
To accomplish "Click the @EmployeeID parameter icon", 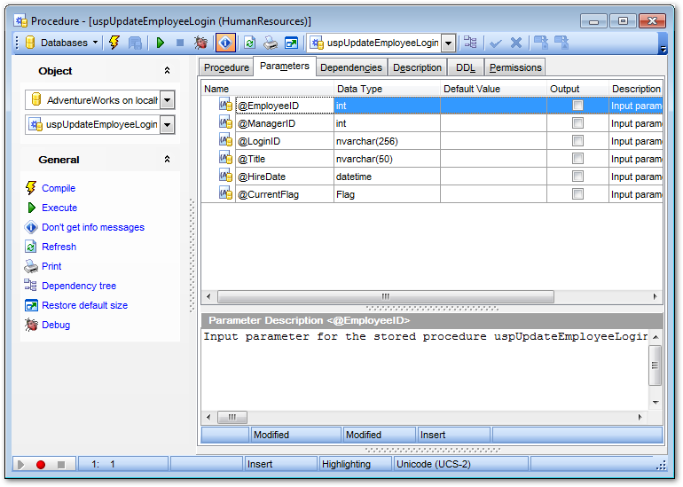I will pyautogui.click(x=225, y=105).
